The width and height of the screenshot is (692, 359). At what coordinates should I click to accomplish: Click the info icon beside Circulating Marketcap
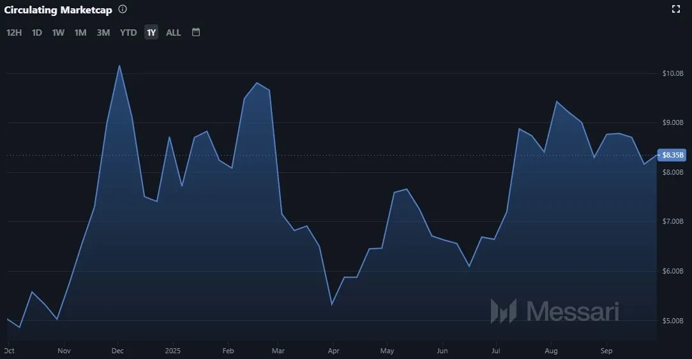(123, 10)
